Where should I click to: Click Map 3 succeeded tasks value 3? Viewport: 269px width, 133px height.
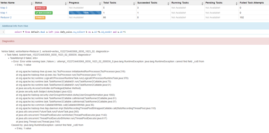138,8
